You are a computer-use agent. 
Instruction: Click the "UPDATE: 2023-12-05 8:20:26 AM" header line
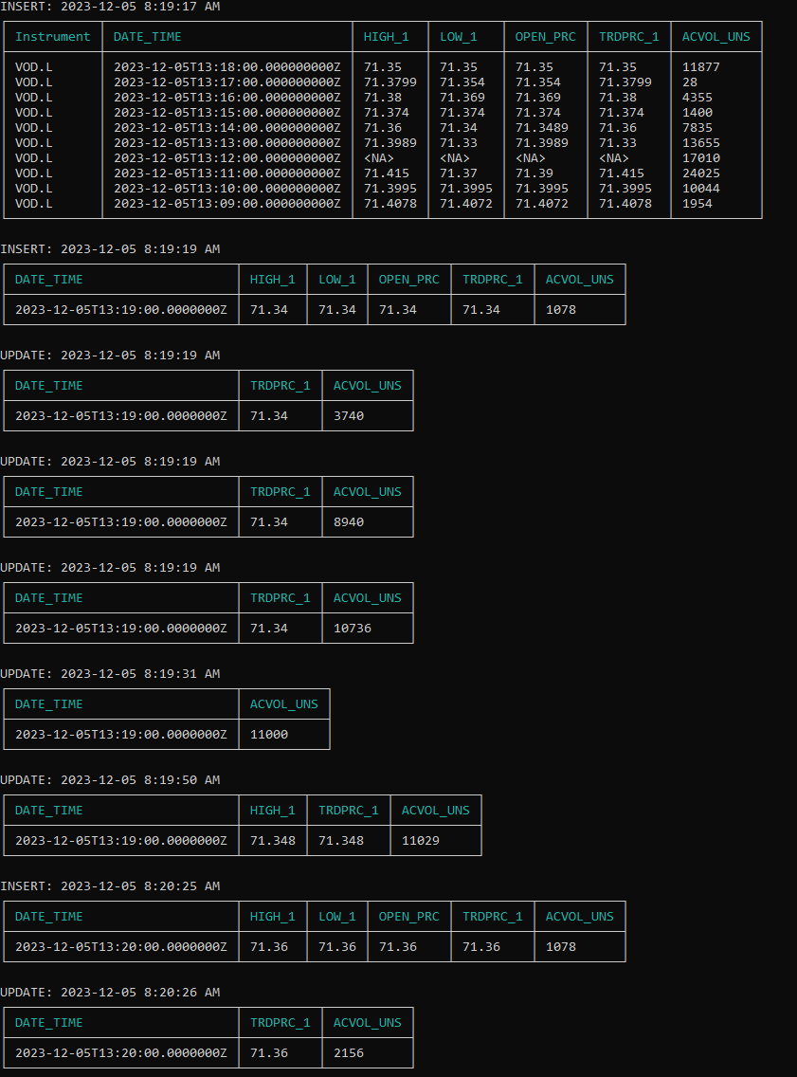tap(110, 992)
